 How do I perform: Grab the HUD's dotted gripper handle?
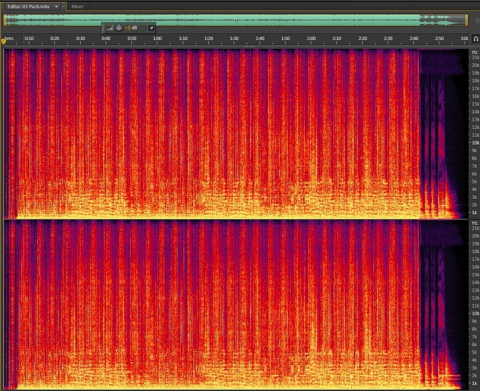pyautogui.click(x=103, y=28)
